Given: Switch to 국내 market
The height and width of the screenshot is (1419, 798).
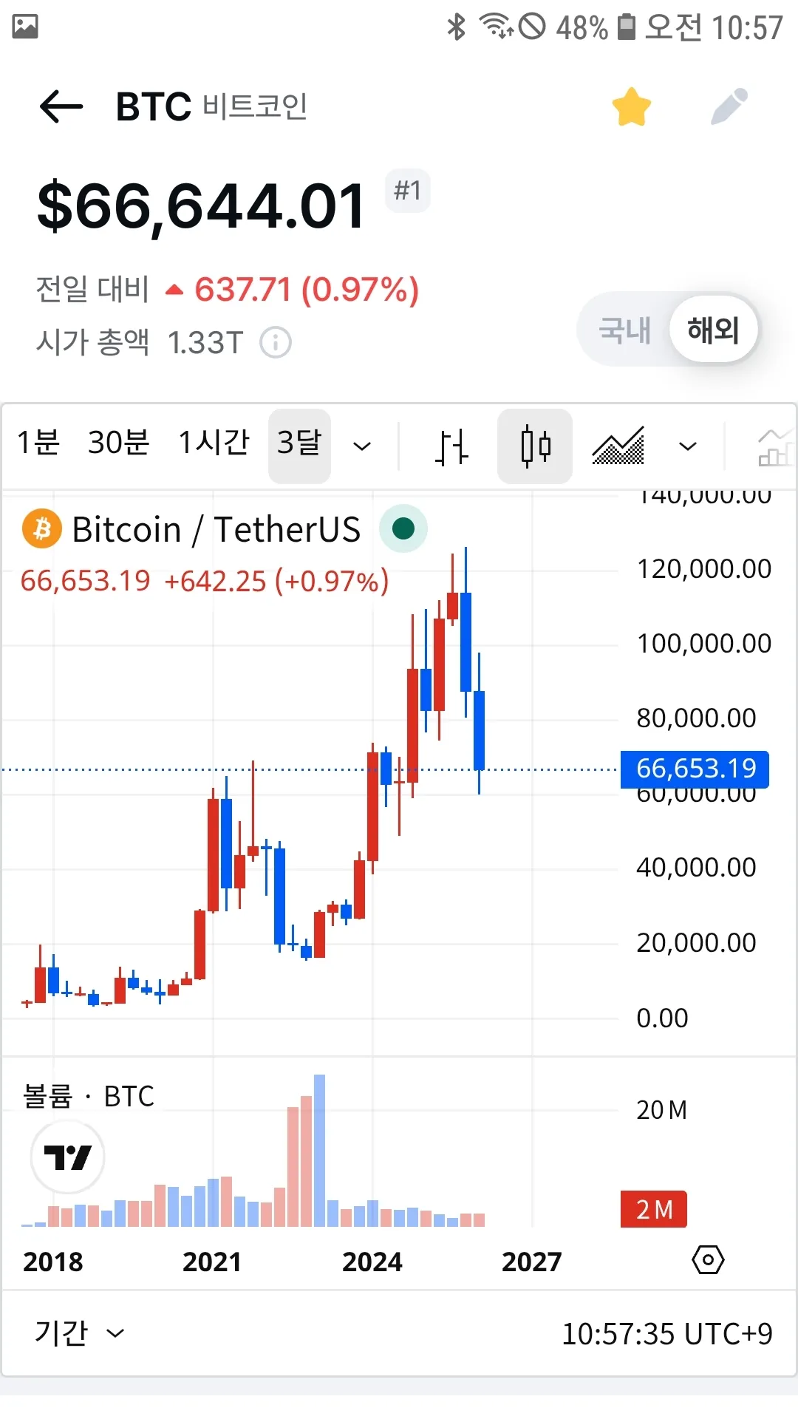Looking at the screenshot, I should click(x=625, y=330).
